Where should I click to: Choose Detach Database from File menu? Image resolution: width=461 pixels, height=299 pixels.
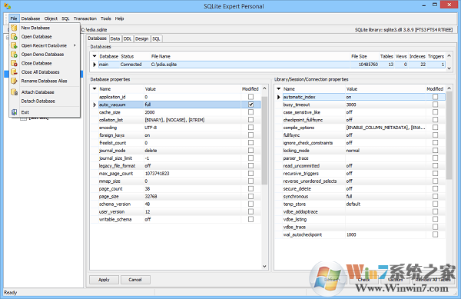tap(38, 101)
